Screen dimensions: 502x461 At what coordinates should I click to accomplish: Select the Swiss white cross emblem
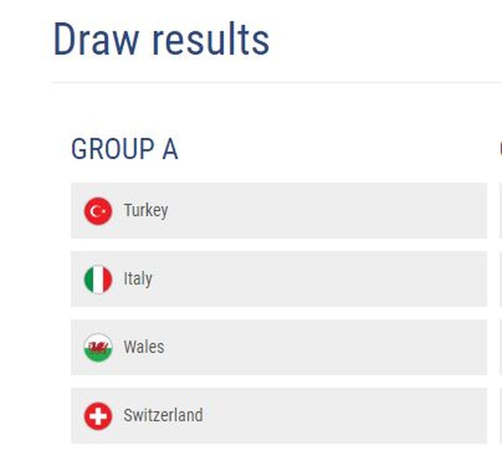tap(98, 415)
